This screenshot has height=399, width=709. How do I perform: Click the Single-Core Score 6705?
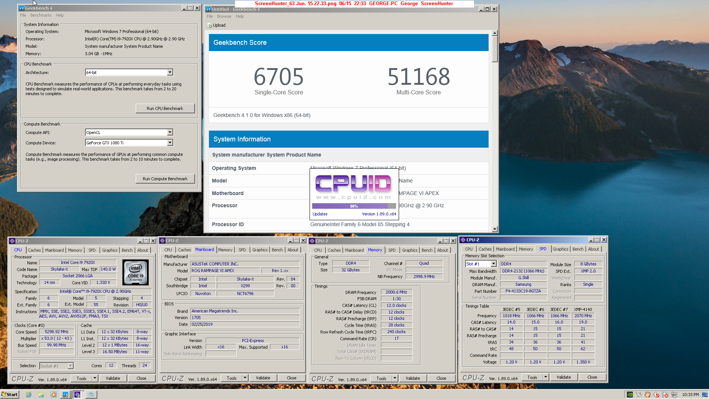pos(278,77)
